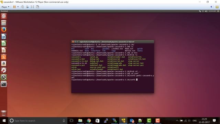Open Software Updater in launcher
The width and height of the screenshot is (220, 124).
(4, 77)
